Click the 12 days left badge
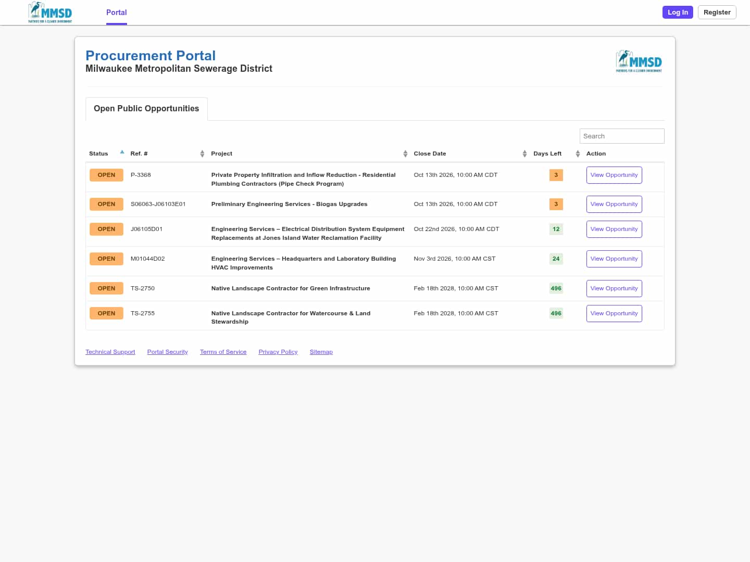The width and height of the screenshot is (750, 562). point(556,229)
